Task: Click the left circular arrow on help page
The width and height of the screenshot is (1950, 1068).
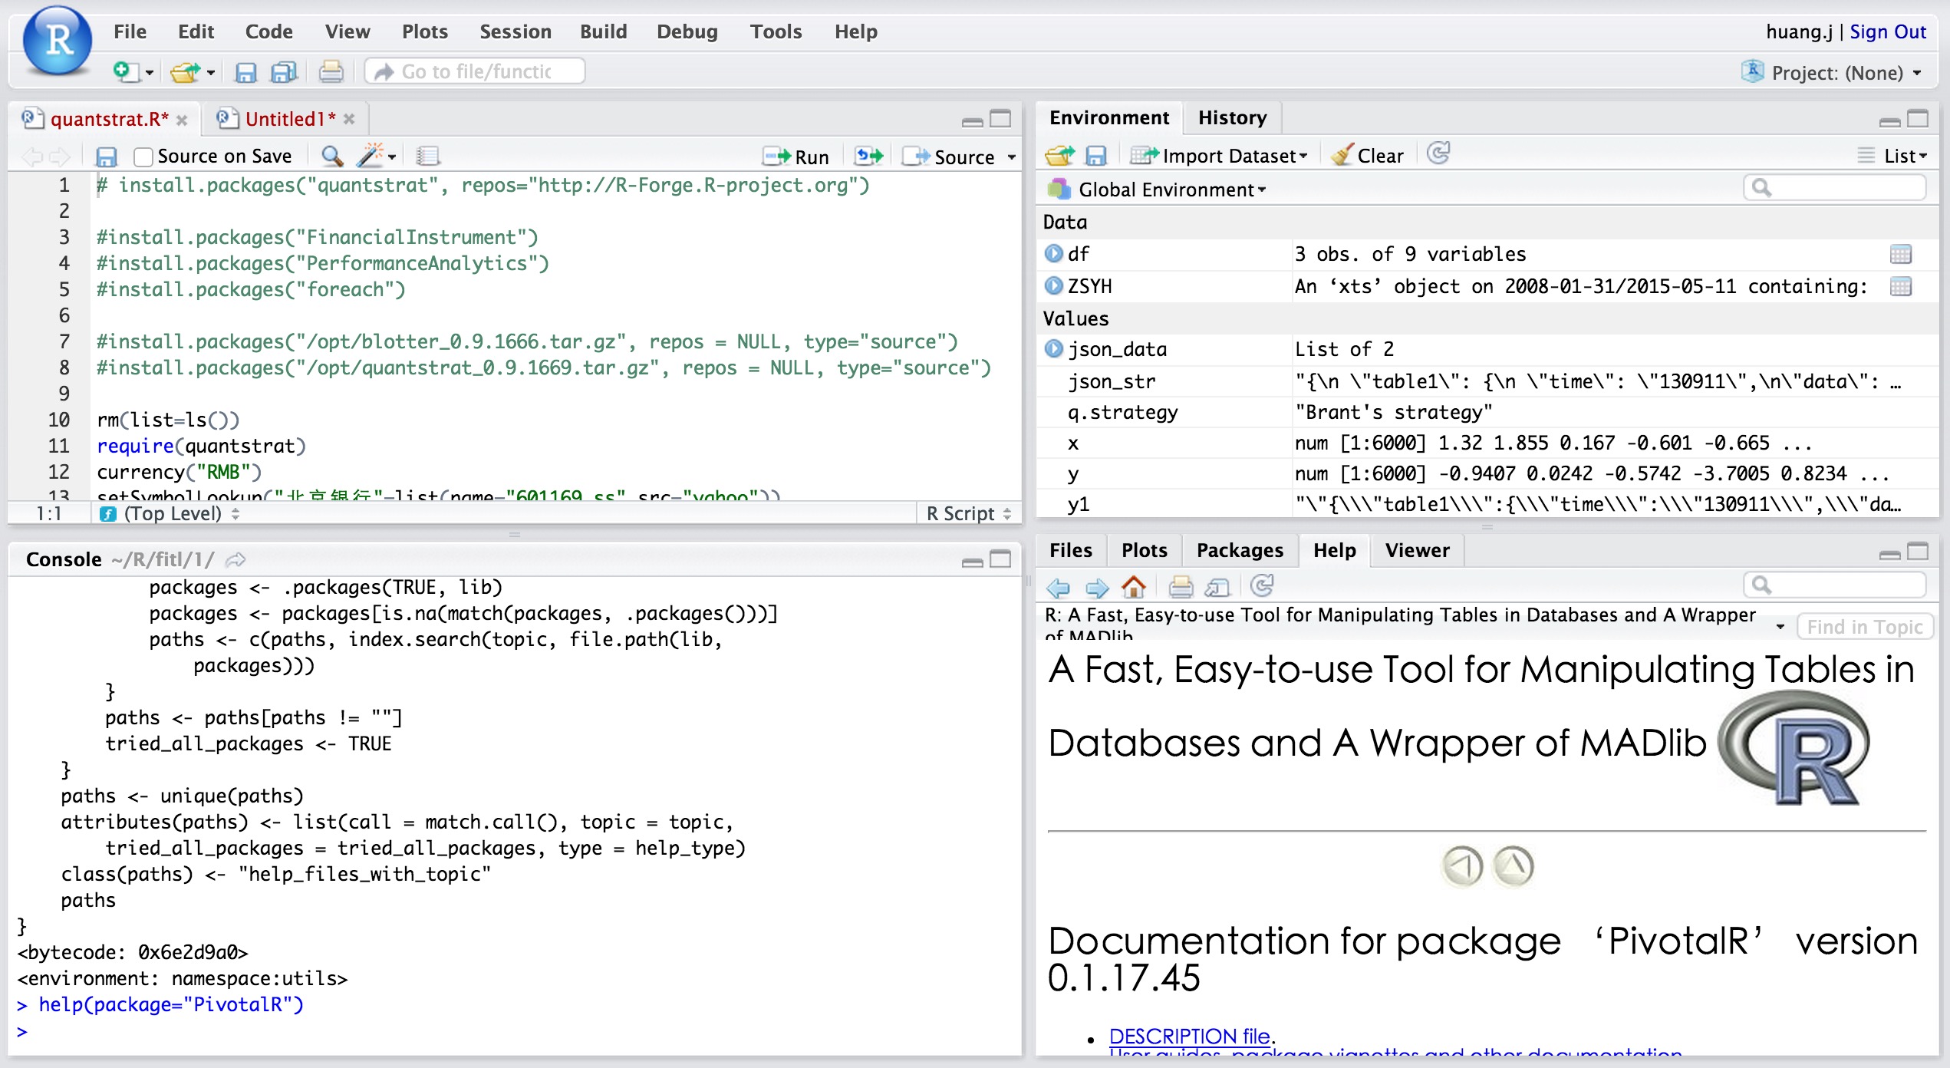Action: coord(1463,867)
